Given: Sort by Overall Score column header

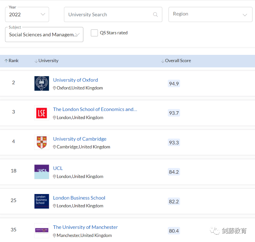Looking at the screenshot, I should [178, 60].
